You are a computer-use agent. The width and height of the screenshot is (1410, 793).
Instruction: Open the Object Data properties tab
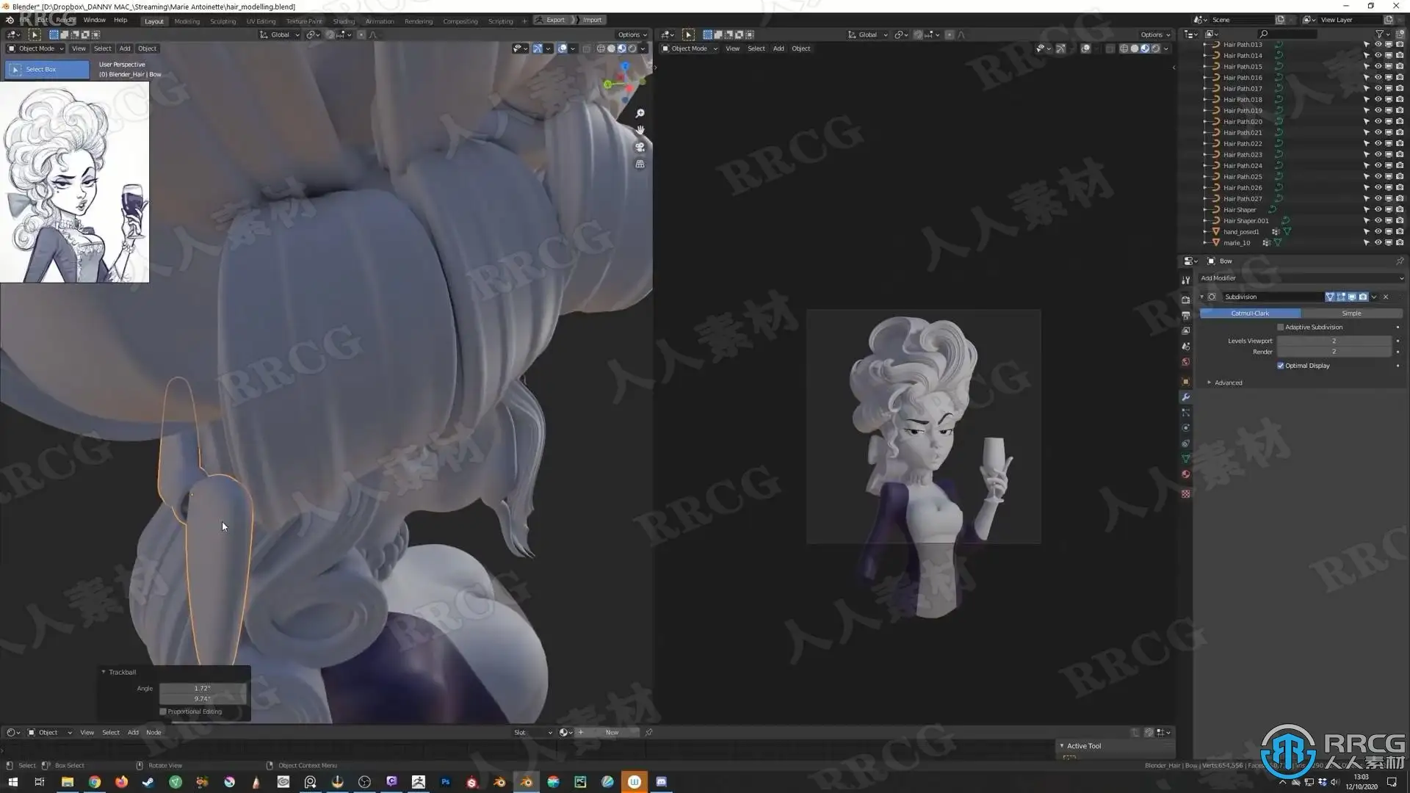[1185, 459]
